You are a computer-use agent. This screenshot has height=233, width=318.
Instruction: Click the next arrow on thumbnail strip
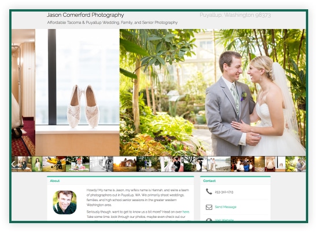(304, 164)
